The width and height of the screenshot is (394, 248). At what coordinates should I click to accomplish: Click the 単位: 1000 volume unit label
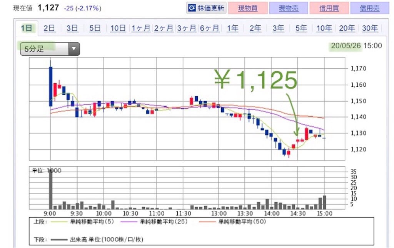pos(47,170)
